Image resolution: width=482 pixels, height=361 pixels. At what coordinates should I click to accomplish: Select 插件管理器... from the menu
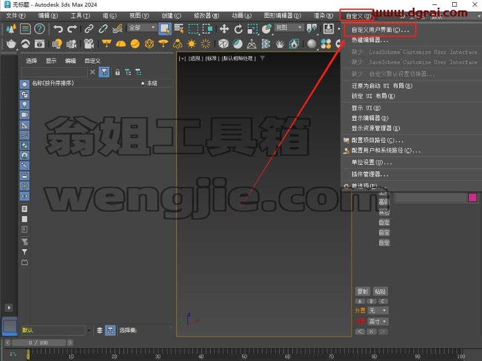tap(370, 174)
